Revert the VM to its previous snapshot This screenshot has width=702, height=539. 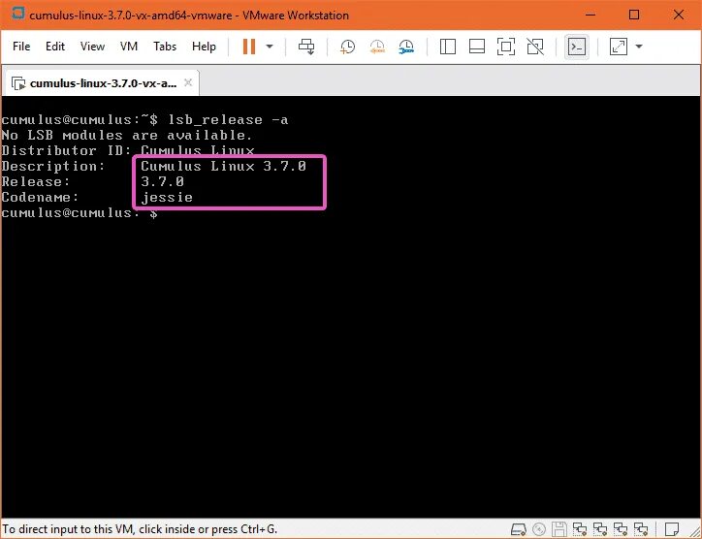[377, 47]
